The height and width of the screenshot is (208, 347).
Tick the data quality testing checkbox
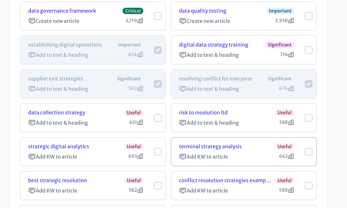click(308, 16)
